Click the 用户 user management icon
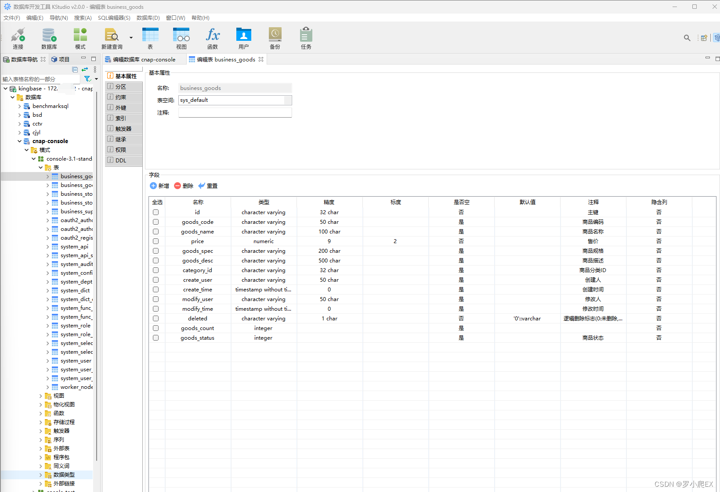Viewport: 720px width, 492px height. [243, 37]
